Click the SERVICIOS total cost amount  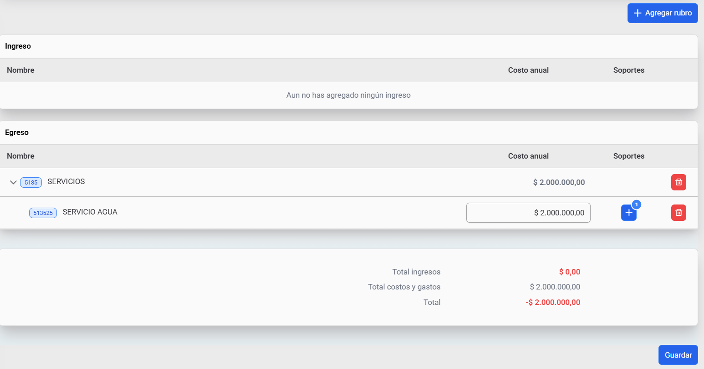(559, 182)
